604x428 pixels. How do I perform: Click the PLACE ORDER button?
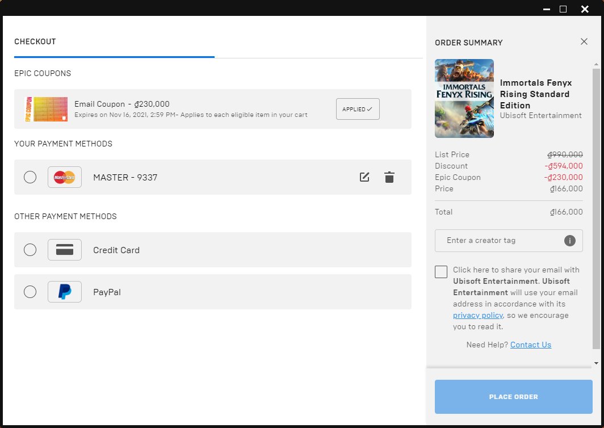[514, 397]
